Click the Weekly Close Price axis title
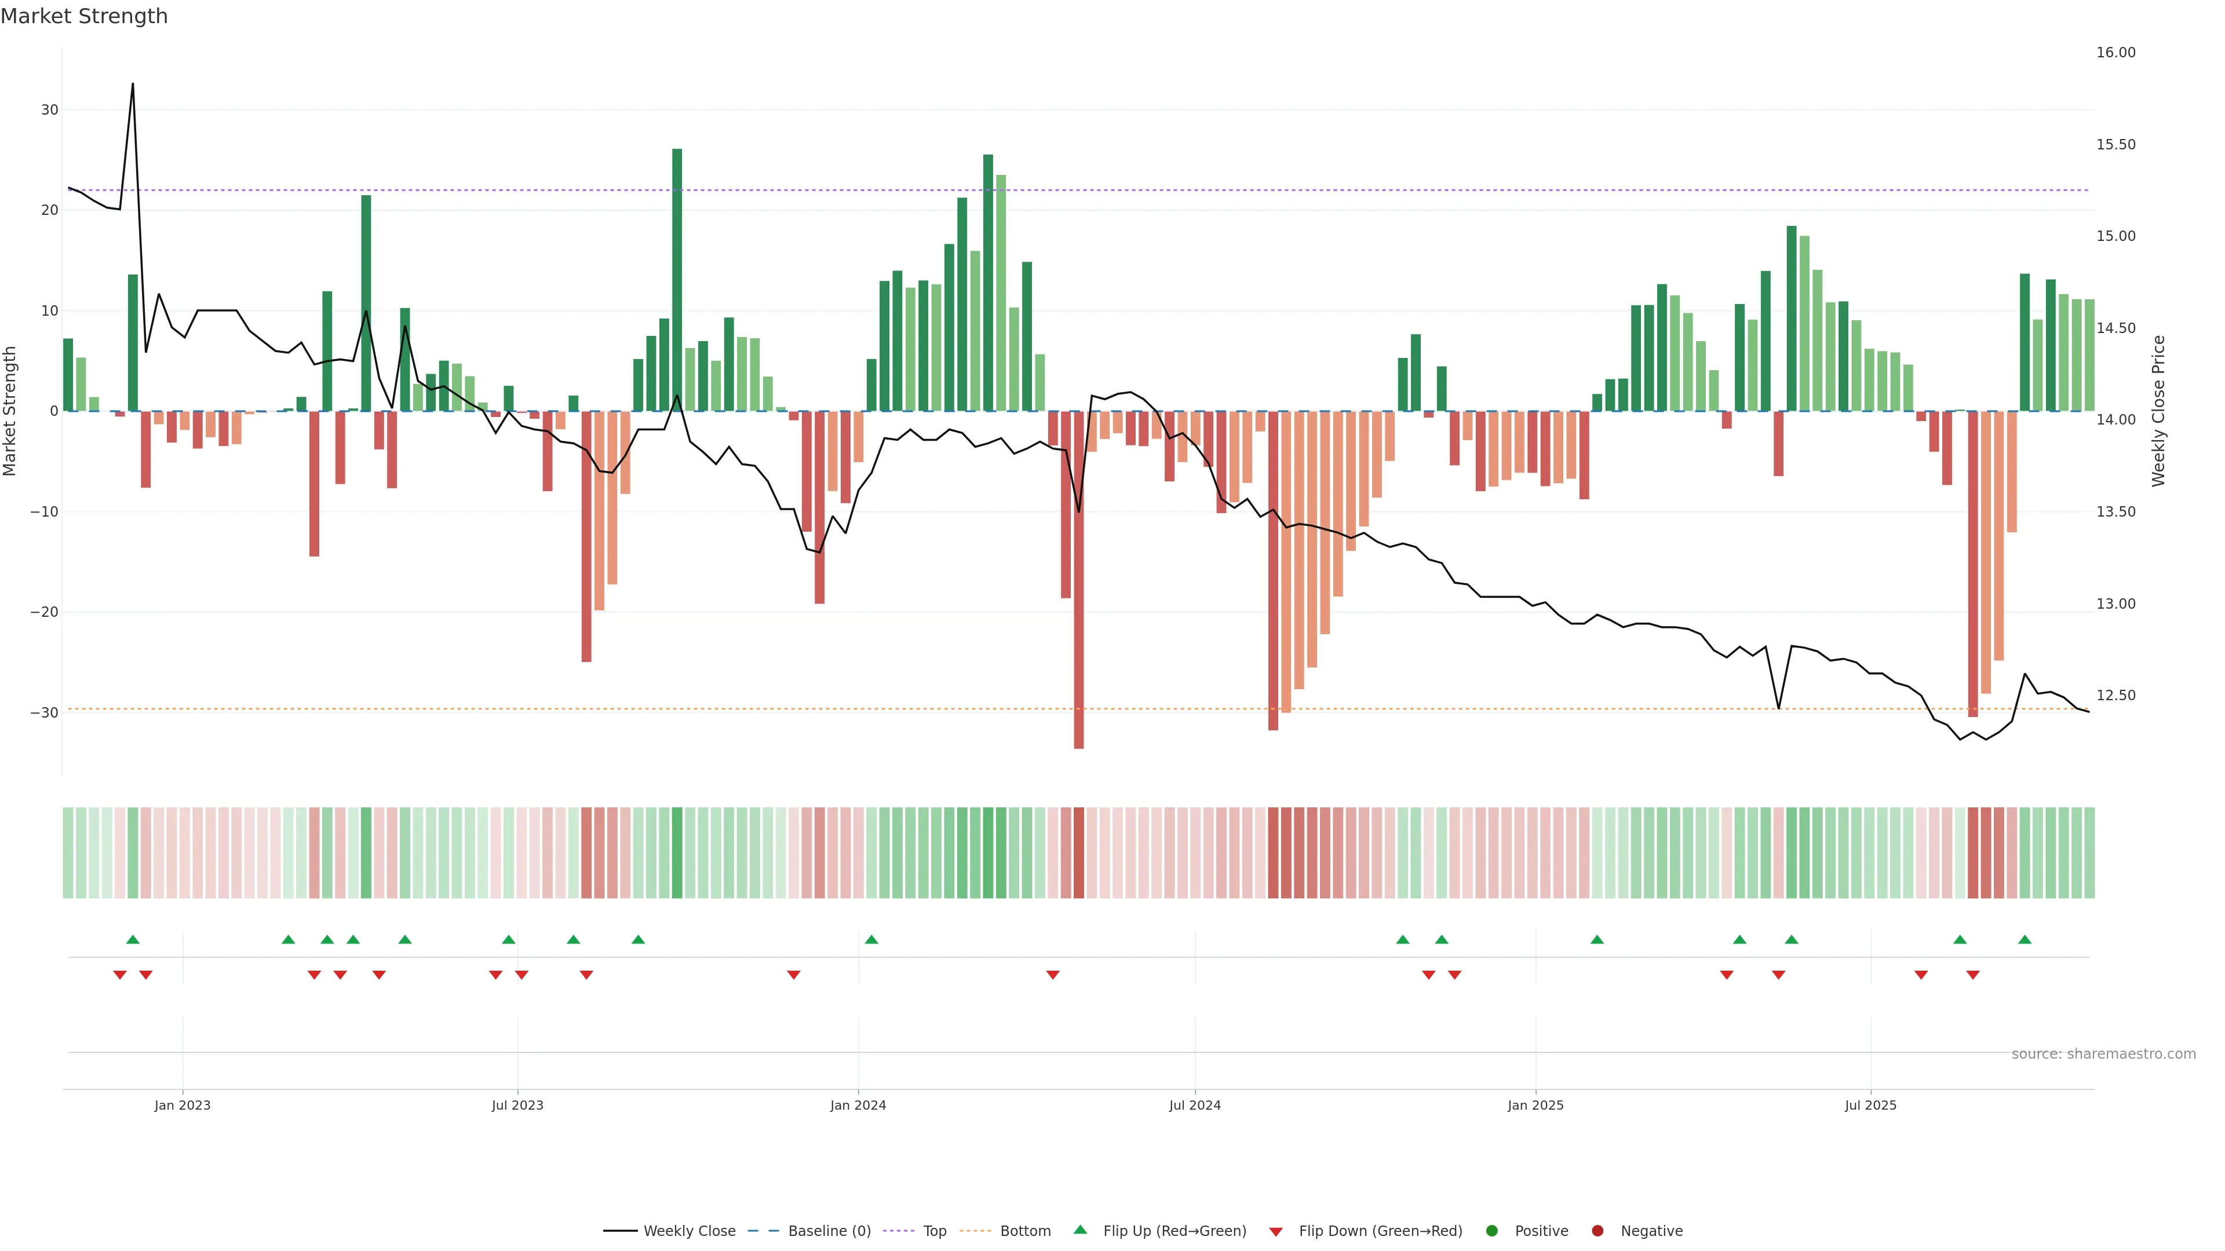The image size is (2225, 1251). 2158,411
